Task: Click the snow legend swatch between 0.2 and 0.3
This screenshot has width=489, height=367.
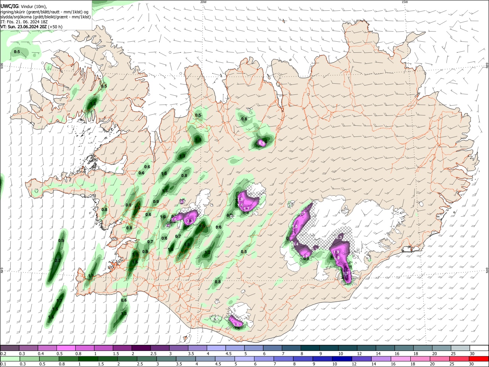Action: (10, 348)
